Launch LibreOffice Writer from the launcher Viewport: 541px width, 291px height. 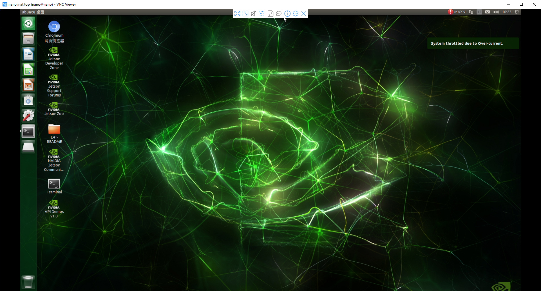point(28,54)
